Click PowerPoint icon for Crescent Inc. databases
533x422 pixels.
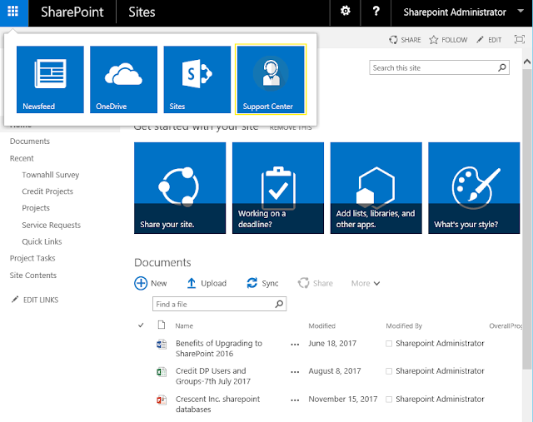click(162, 400)
